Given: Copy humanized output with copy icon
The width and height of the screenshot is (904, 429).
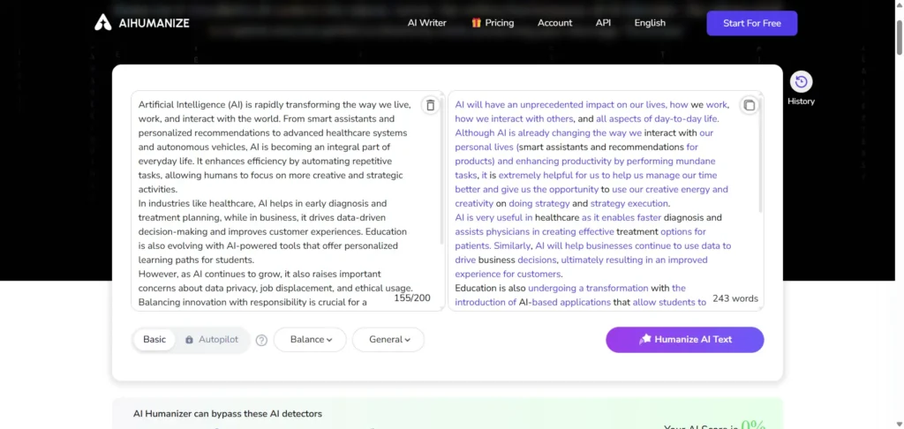Looking at the screenshot, I should 749,105.
